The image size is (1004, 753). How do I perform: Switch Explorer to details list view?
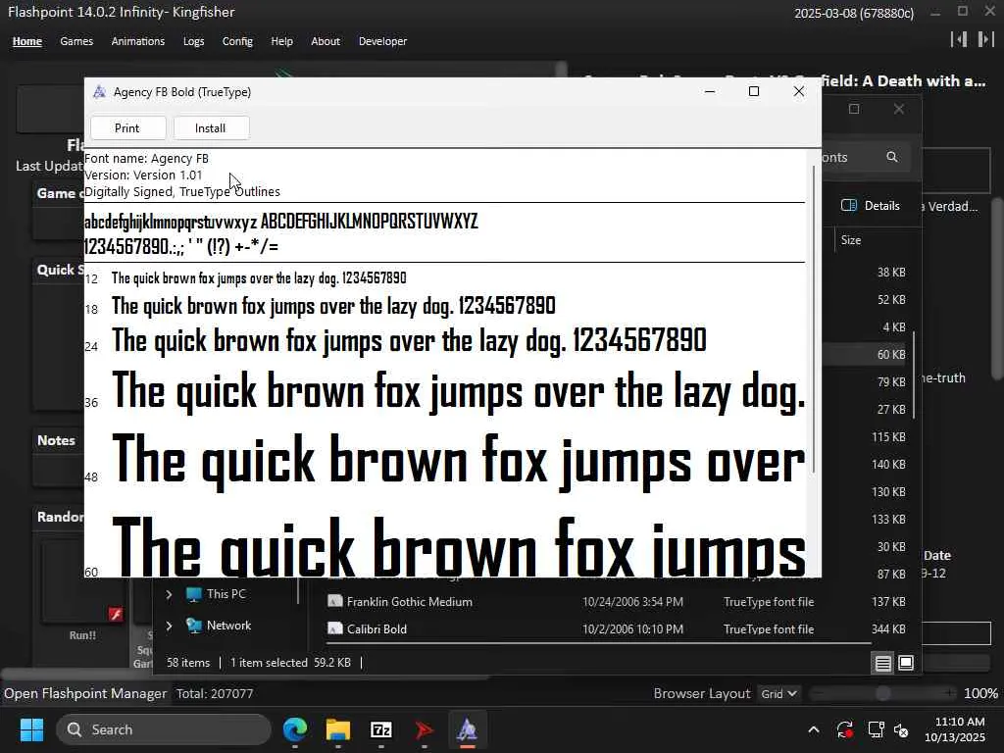pos(883,664)
